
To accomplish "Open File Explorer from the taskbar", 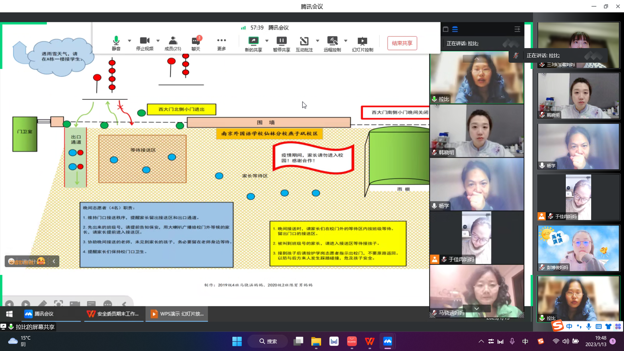I will [316, 341].
